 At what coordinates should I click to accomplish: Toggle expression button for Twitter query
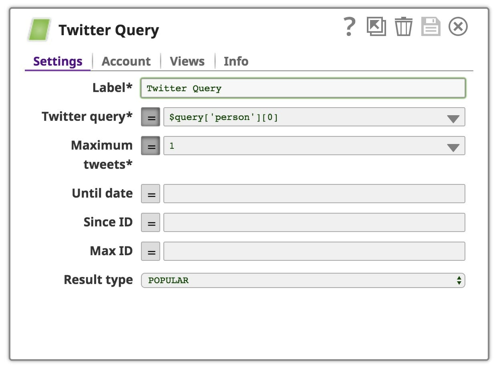click(x=151, y=117)
